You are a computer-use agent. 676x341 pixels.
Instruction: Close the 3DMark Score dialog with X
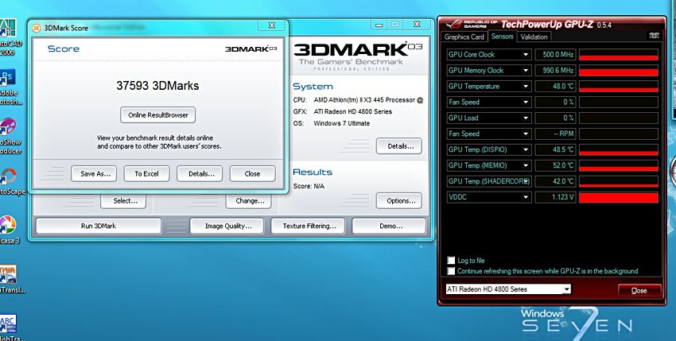[x=272, y=25]
